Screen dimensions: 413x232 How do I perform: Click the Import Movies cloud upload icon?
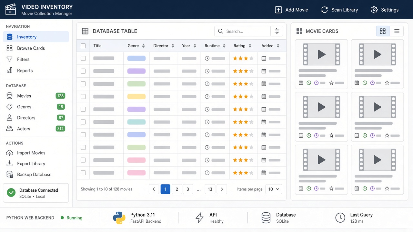click(x=10, y=153)
